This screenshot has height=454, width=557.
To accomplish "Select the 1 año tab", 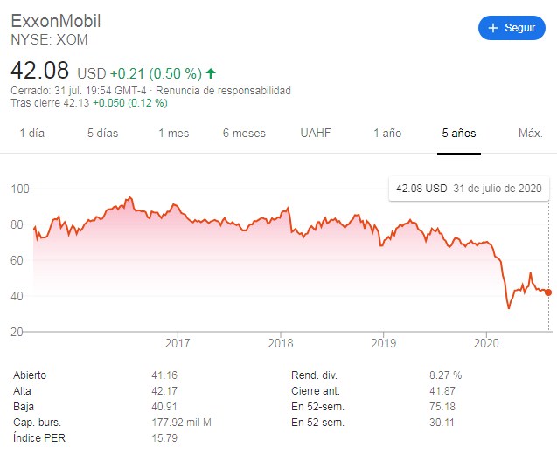I will 386,134.
